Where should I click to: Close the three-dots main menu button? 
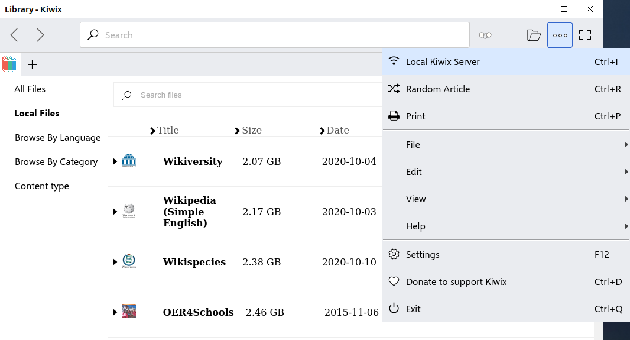560,35
